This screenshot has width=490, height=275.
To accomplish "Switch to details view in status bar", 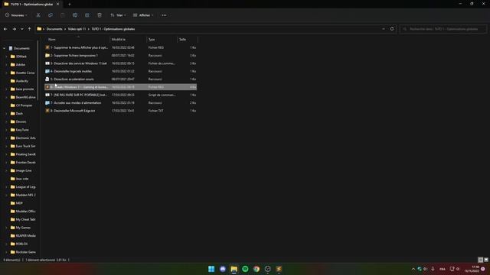I will pos(481,260).
